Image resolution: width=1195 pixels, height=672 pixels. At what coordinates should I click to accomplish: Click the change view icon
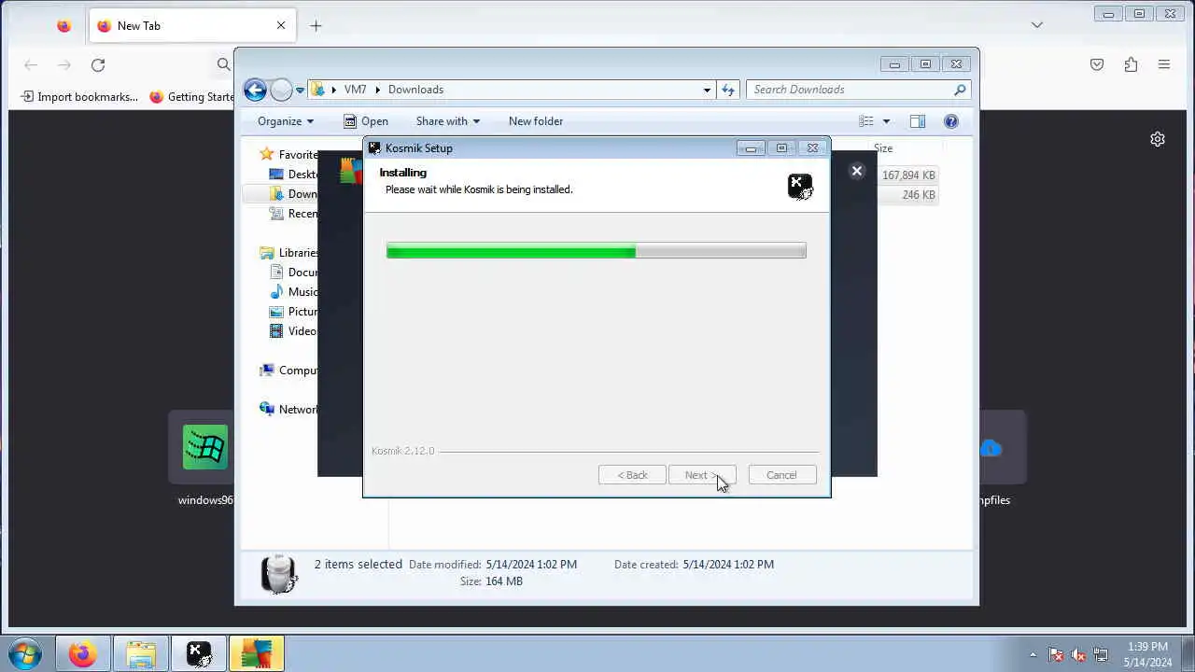coord(866,121)
